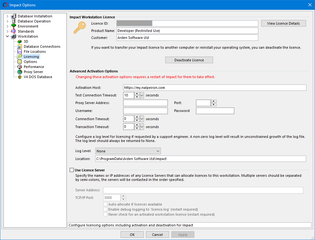Click the Apply button
The width and height of the screenshot is (315, 240).
(x=183, y=234)
